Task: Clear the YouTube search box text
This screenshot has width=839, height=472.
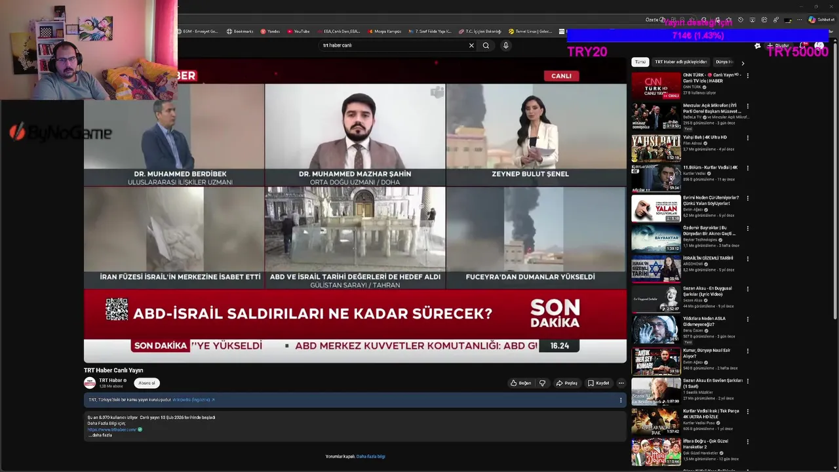Action: pyautogui.click(x=471, y=45)
